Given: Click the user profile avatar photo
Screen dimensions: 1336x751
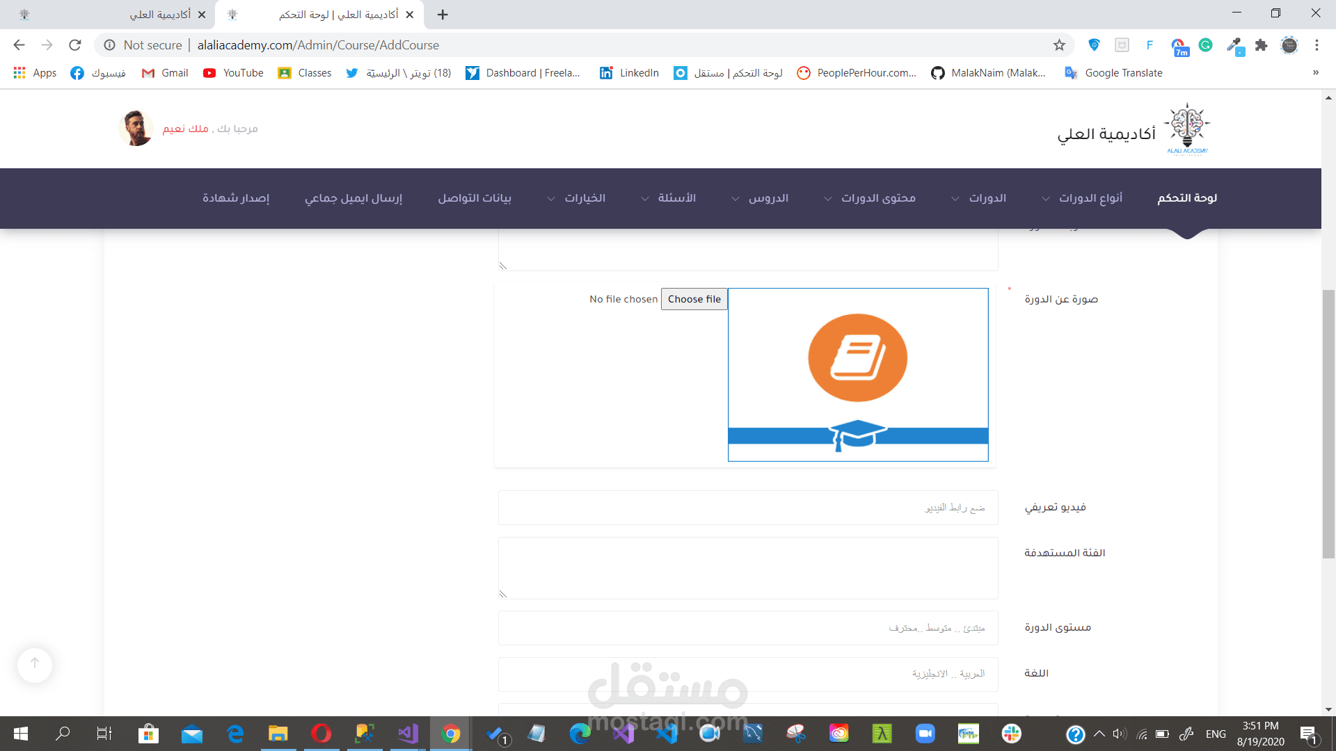Looking at the screenshot, I should [136, 129].
